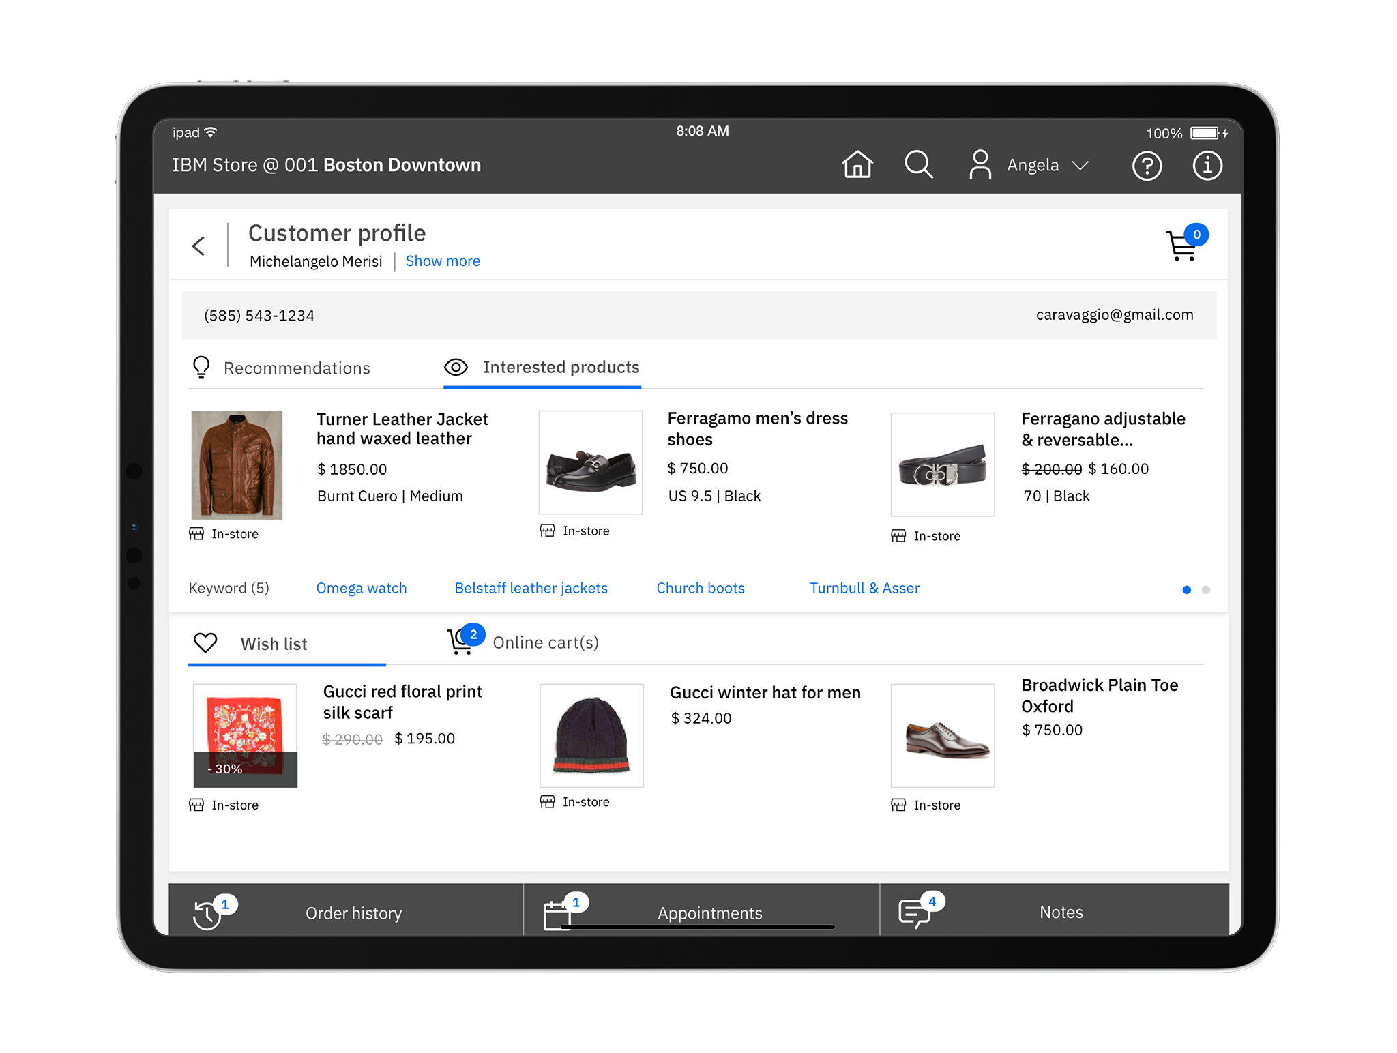Open the info circle icon
The image size is (1397, 1053).
[x=1207, y=166]
